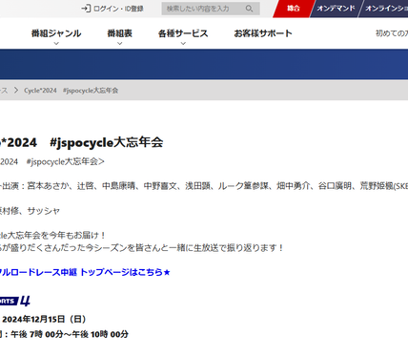The width and height of the screenshot is (408, 356).
Task: Open ロードレース中継 トップページはこちら★ link
Action: (x=85, y=272)
